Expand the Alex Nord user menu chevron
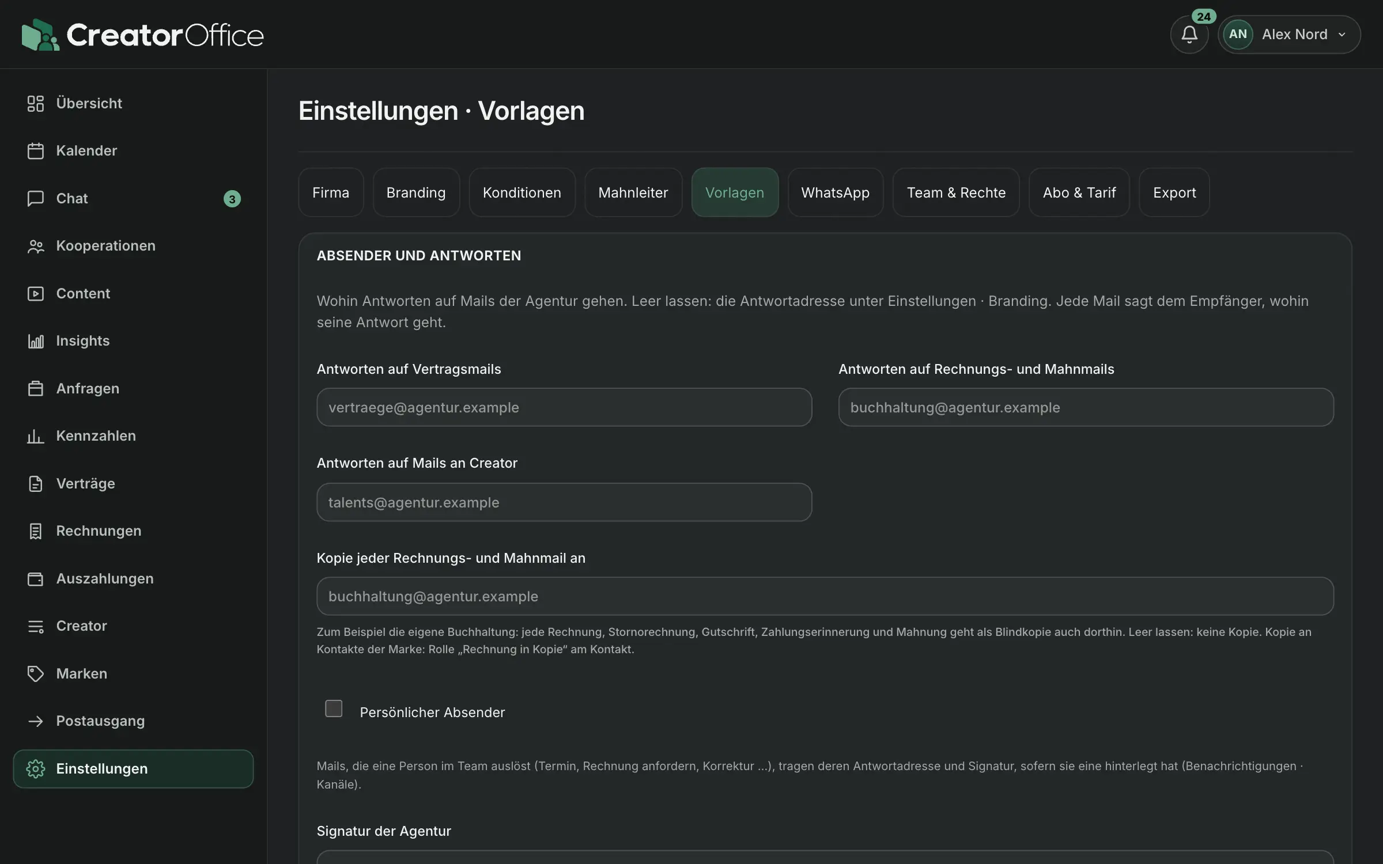1383x864 pixels. [x=1342, y=35]
